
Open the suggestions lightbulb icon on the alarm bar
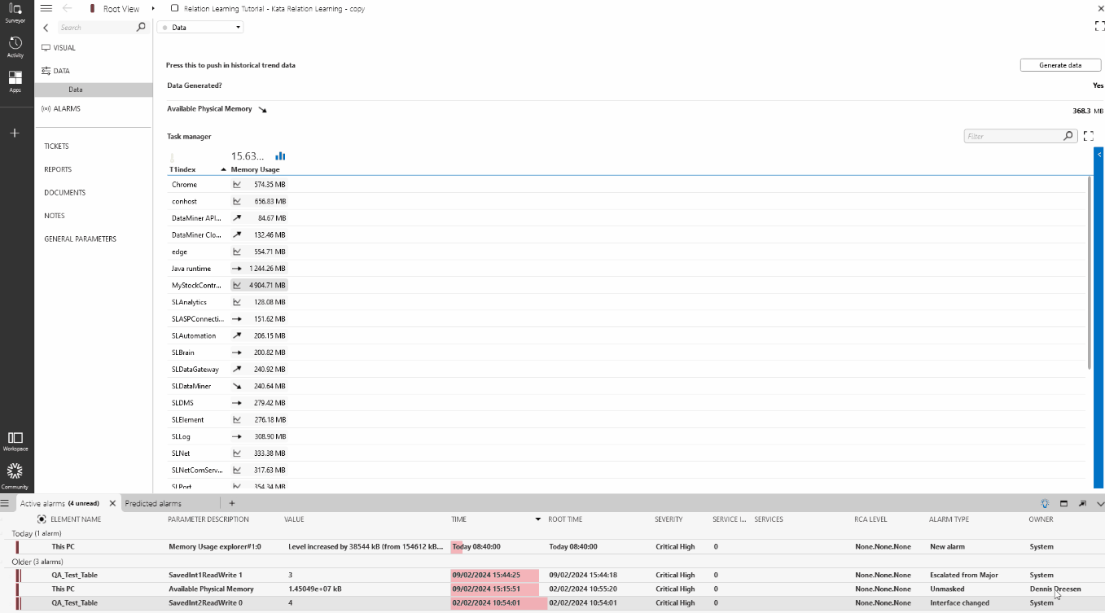tap(1043, 503)
